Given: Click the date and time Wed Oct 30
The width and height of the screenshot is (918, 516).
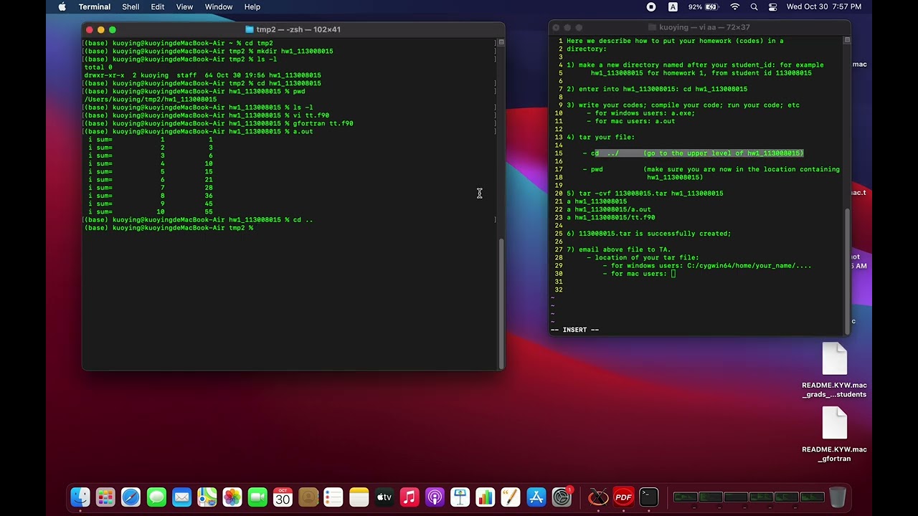Looking at the screenshot, I should point(824,6).
